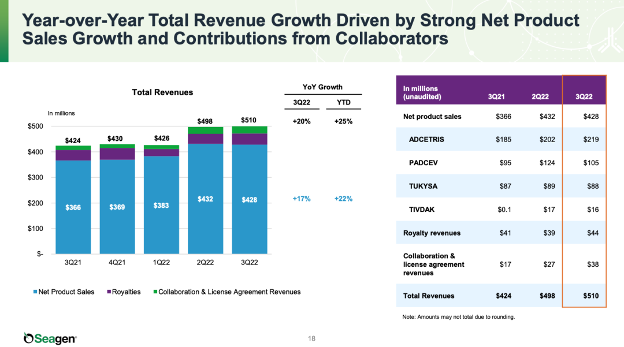Click the "4Q21" x-axis label
624x347 pixels.
pos(117,262)
